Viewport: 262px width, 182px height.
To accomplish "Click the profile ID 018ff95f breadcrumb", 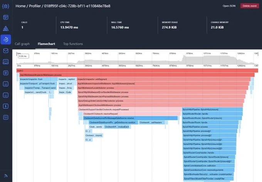I will pos(77,6).
